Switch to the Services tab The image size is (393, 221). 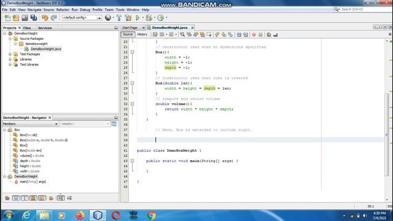[45, 28]
